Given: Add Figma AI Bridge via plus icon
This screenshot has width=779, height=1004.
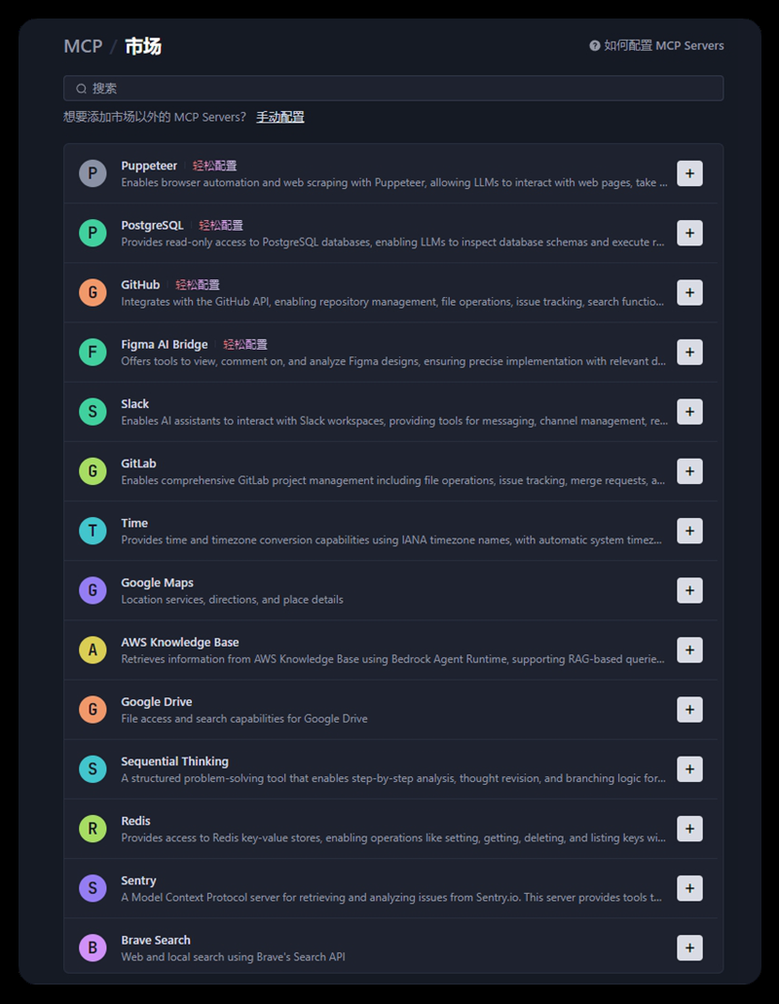Looking at the screenshot, I should point(689,353).
